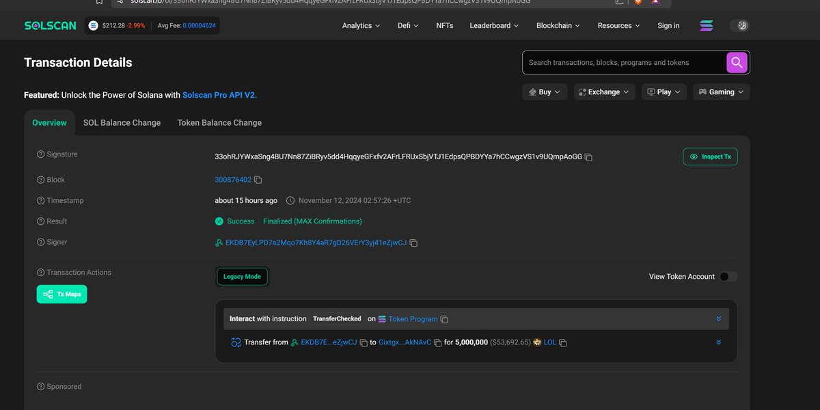
Task: Open the Blockchain dropdown menu
Action: point(558,26)
